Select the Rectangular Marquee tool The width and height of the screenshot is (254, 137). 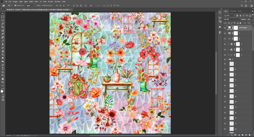[3, 17]
